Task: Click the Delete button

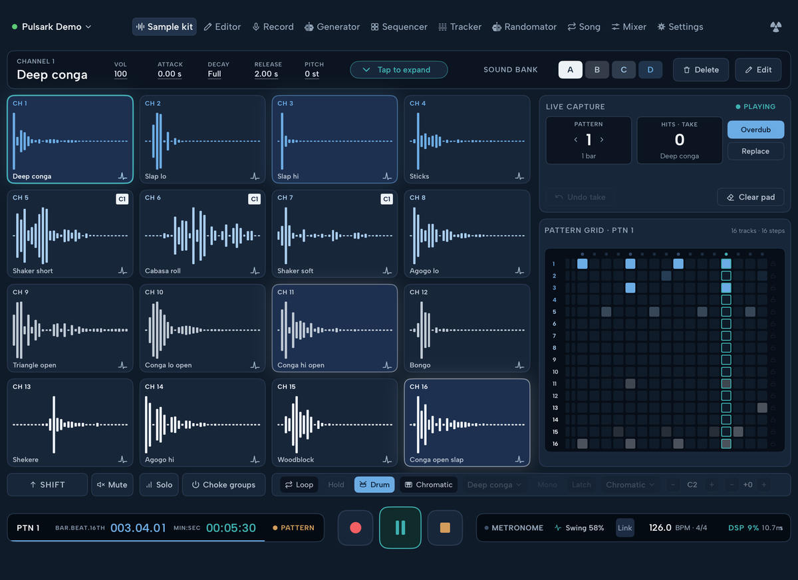Action: click(x=701, y=70)
